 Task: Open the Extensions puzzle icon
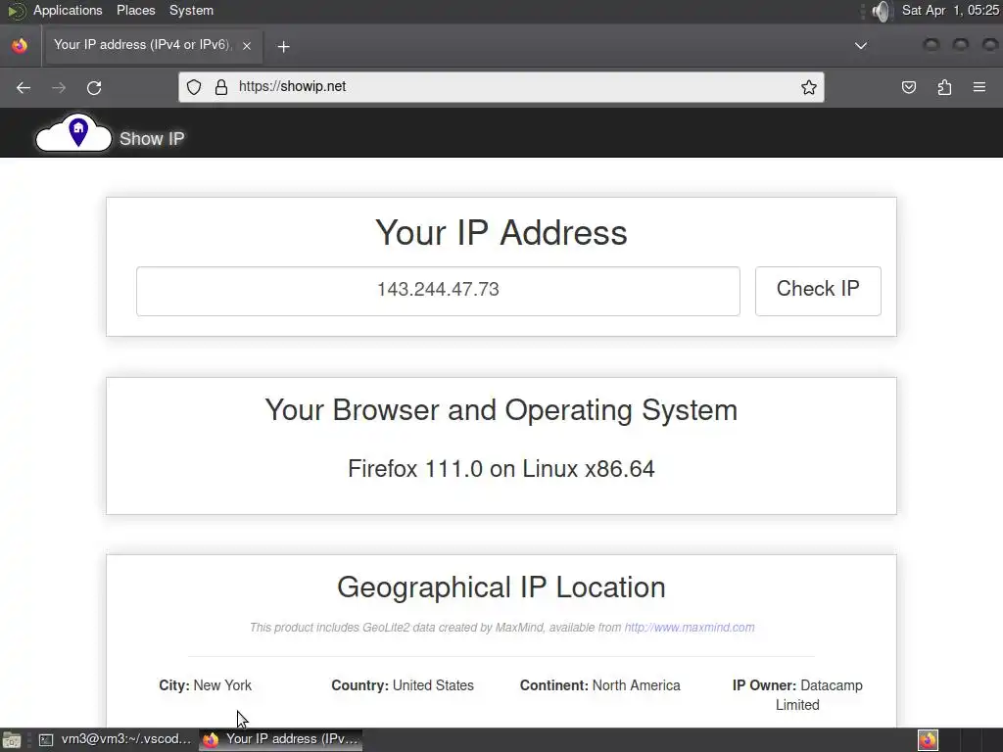click(x=944, y=87)
